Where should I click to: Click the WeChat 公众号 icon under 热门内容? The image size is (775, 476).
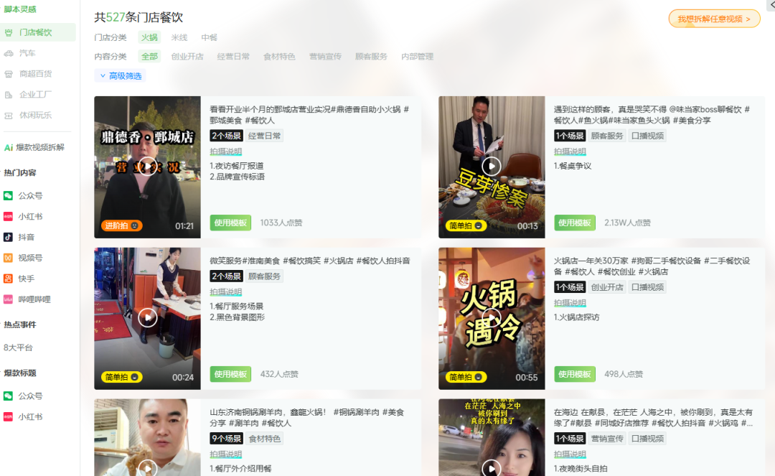click(8, 196)
